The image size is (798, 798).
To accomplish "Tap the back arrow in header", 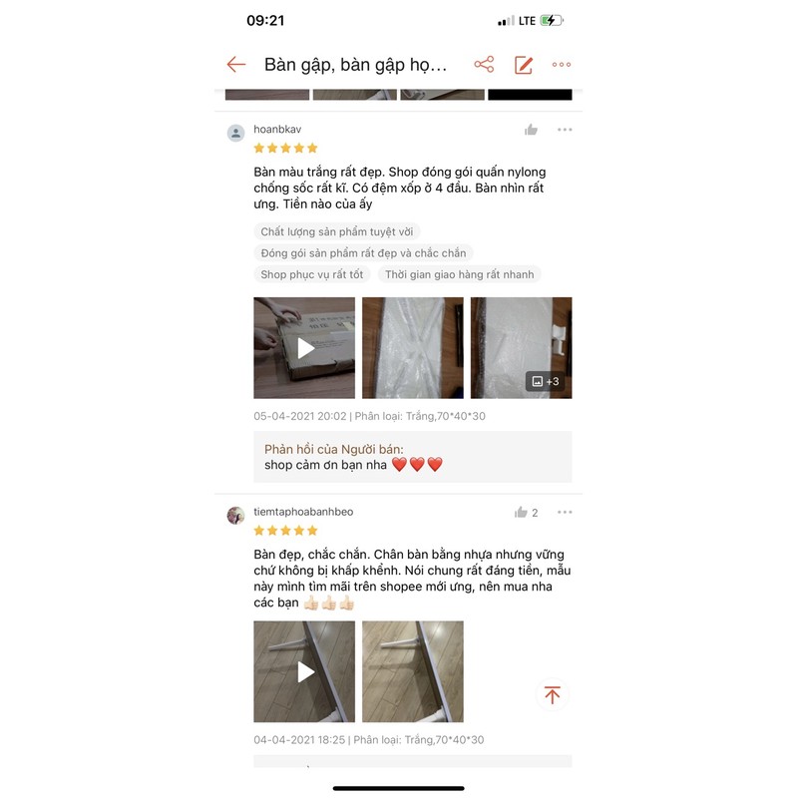I will 236,65.
